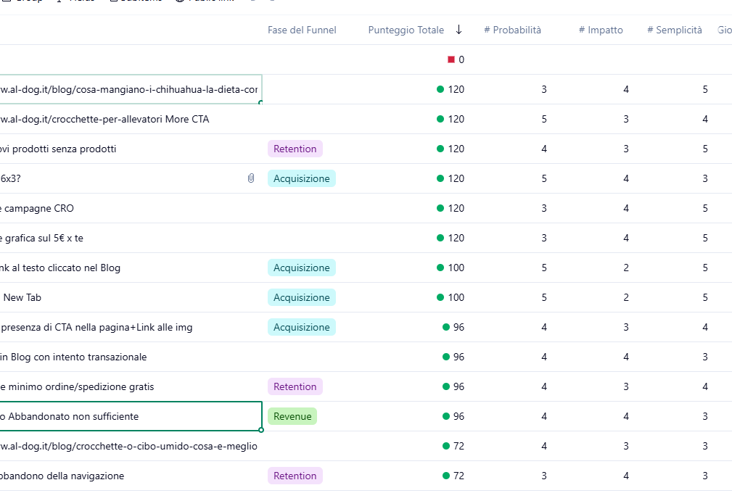Image resolution: width=732 pixels, height=501 pixels.
Task: Click the red square indicator next to 0
Action: tap(451, 59)
